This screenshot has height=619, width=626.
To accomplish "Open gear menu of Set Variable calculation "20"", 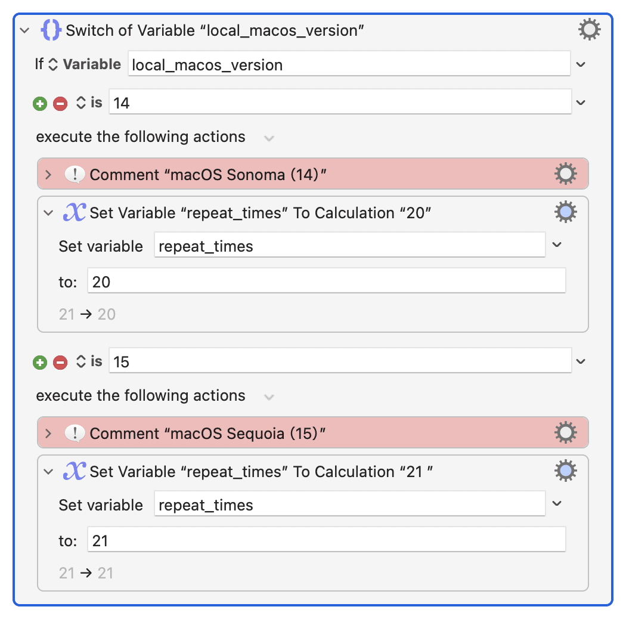I will coord(565,212).
